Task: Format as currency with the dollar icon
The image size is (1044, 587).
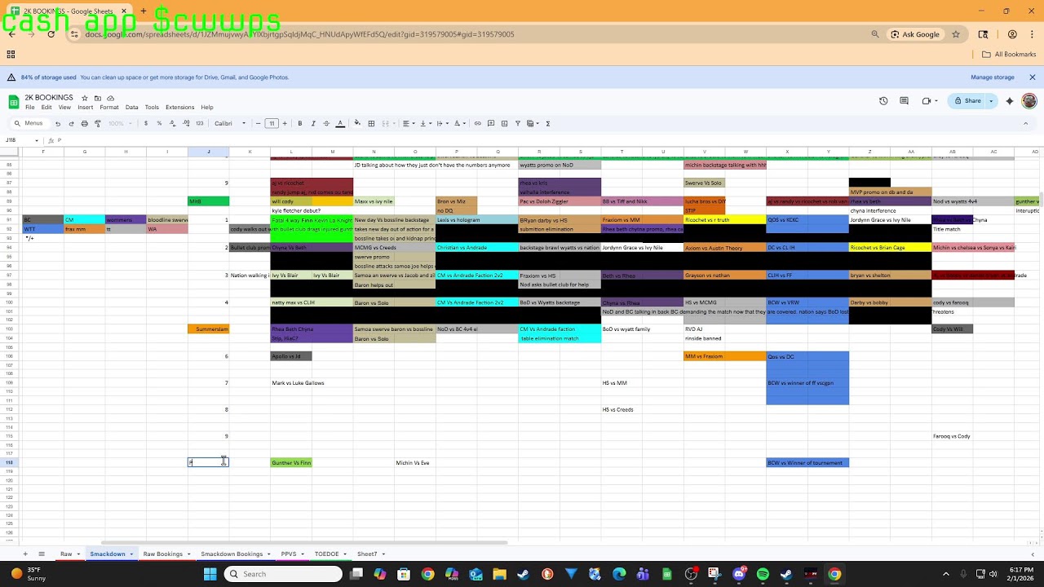Action: coord(146,124)
